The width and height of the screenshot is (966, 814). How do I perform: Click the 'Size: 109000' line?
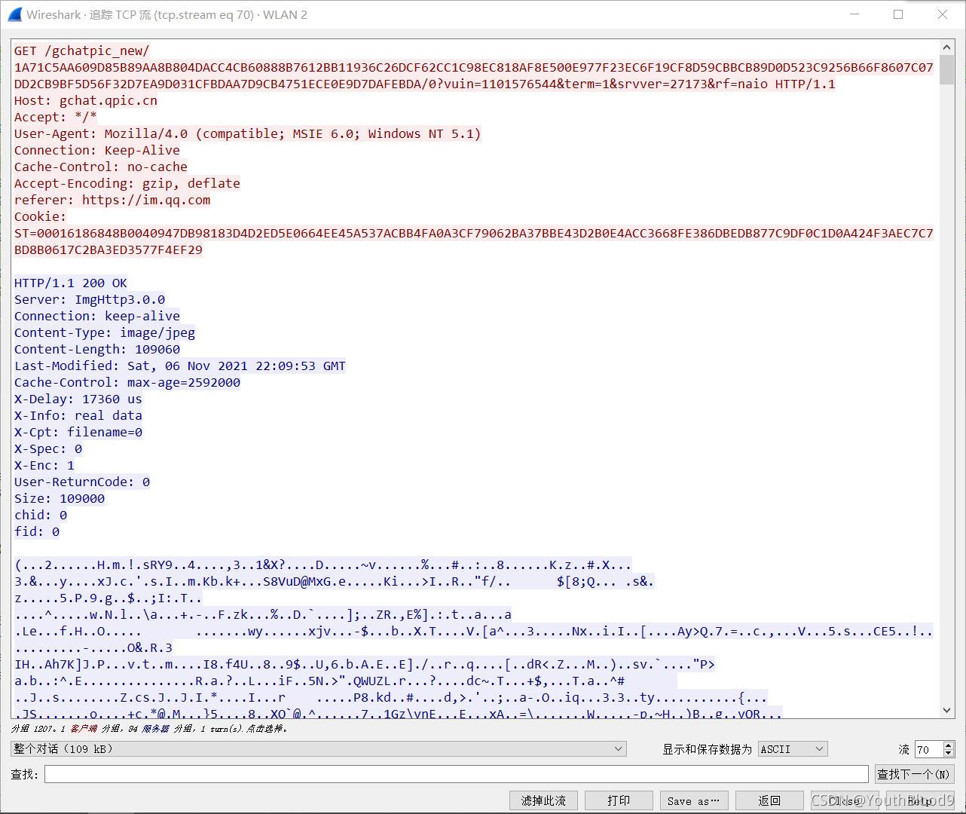pyautogui.click(x=60, y=498)
